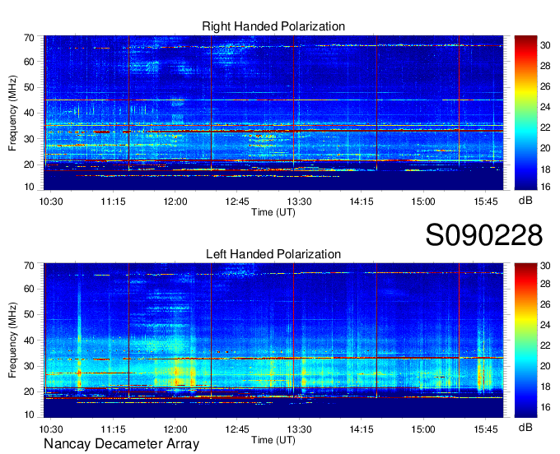This screenshot has width=560, height=454.
Task: Click the bottom plot's color bar
Action: [525, 340]
